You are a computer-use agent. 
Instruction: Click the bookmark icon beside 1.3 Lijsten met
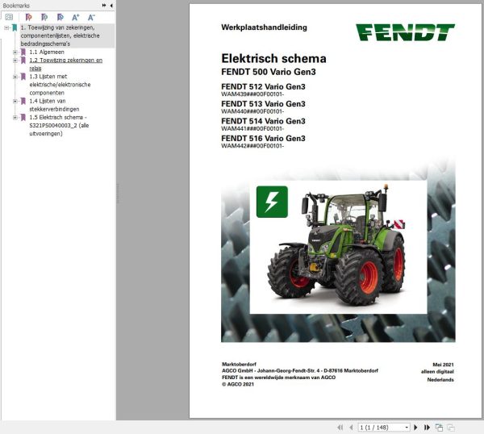[23, 77]
